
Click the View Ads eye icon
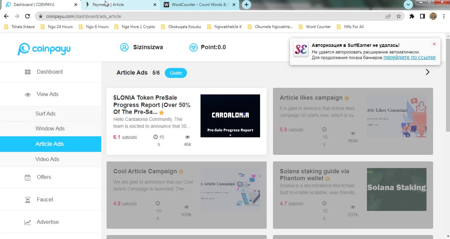28,95
